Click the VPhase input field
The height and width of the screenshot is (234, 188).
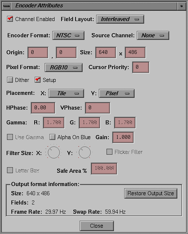pyautogui.click(x=98, y=108)
